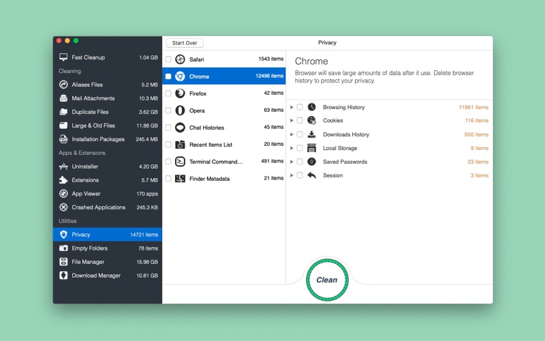Click the Download Manager icon

pyautogui.click(x=63, y=276)
